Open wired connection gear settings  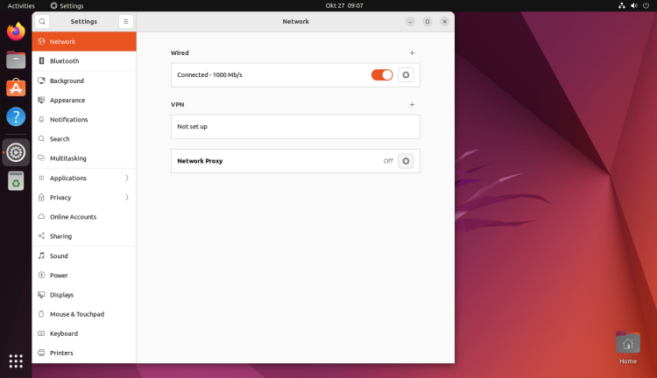[406, 75]
